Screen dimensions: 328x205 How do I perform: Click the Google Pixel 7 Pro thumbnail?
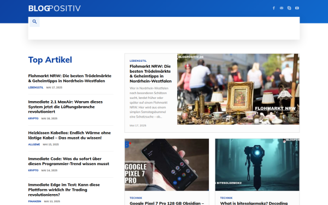click(167, 165)
